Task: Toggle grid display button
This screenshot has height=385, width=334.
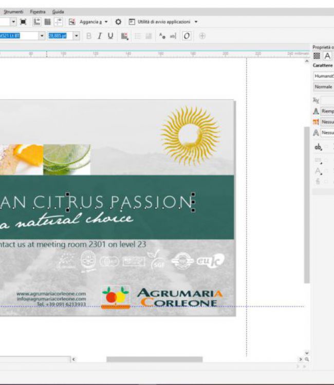Action: click(x=47, y=22)
